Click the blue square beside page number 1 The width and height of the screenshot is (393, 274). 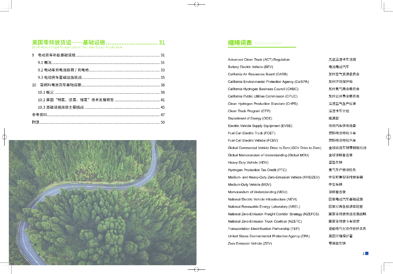367,253
